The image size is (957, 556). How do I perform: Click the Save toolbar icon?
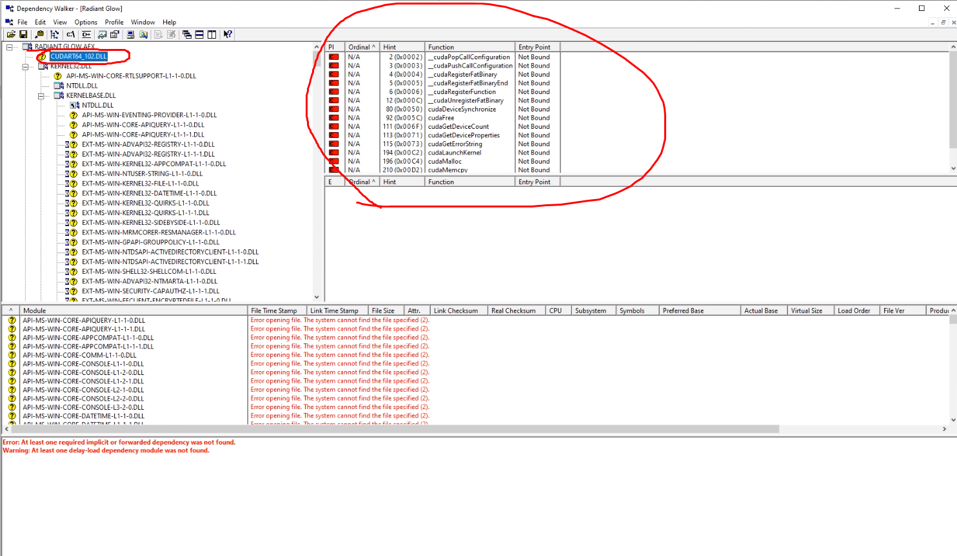(x=23, y=34)
